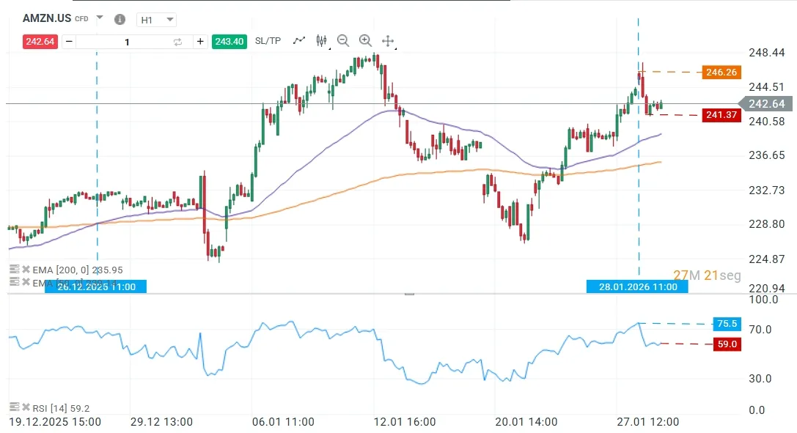
Task: Open the H1 timeframe dropdown
Action: pyautogui.click(x=157, y=20)
